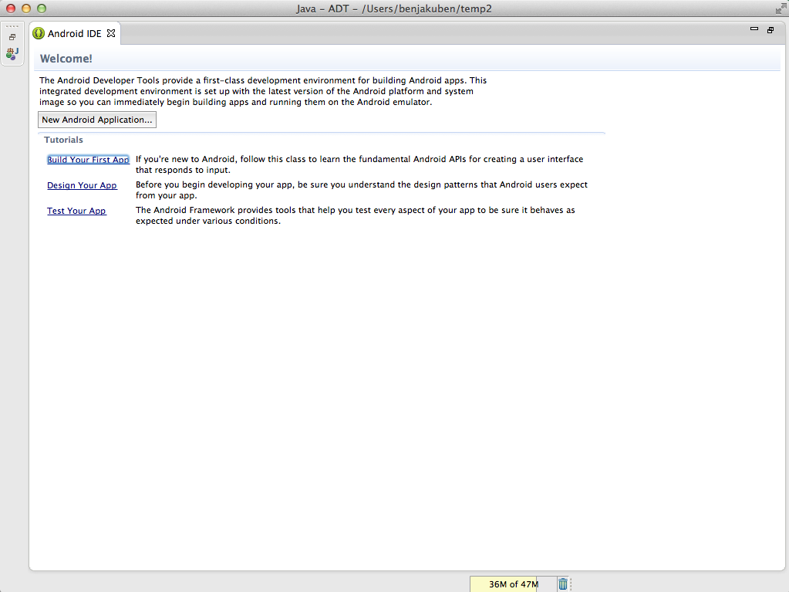Open the Build Your First App tutorial

pyautogui.click(x=88, y=160)
